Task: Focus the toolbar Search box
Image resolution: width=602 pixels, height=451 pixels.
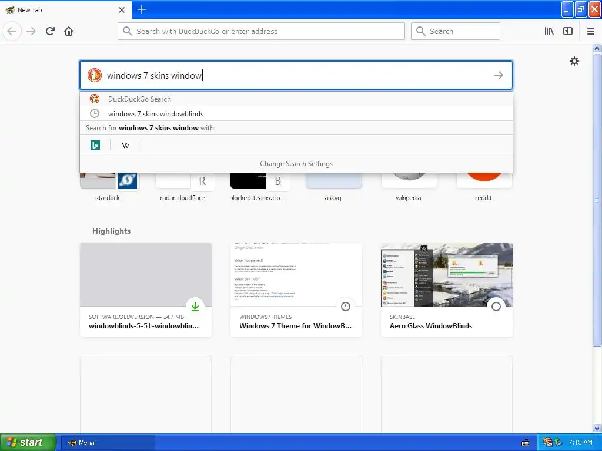Action: pos(456,32)
